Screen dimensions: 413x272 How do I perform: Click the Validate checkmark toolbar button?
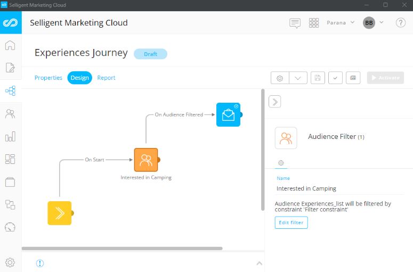[335, 78]
